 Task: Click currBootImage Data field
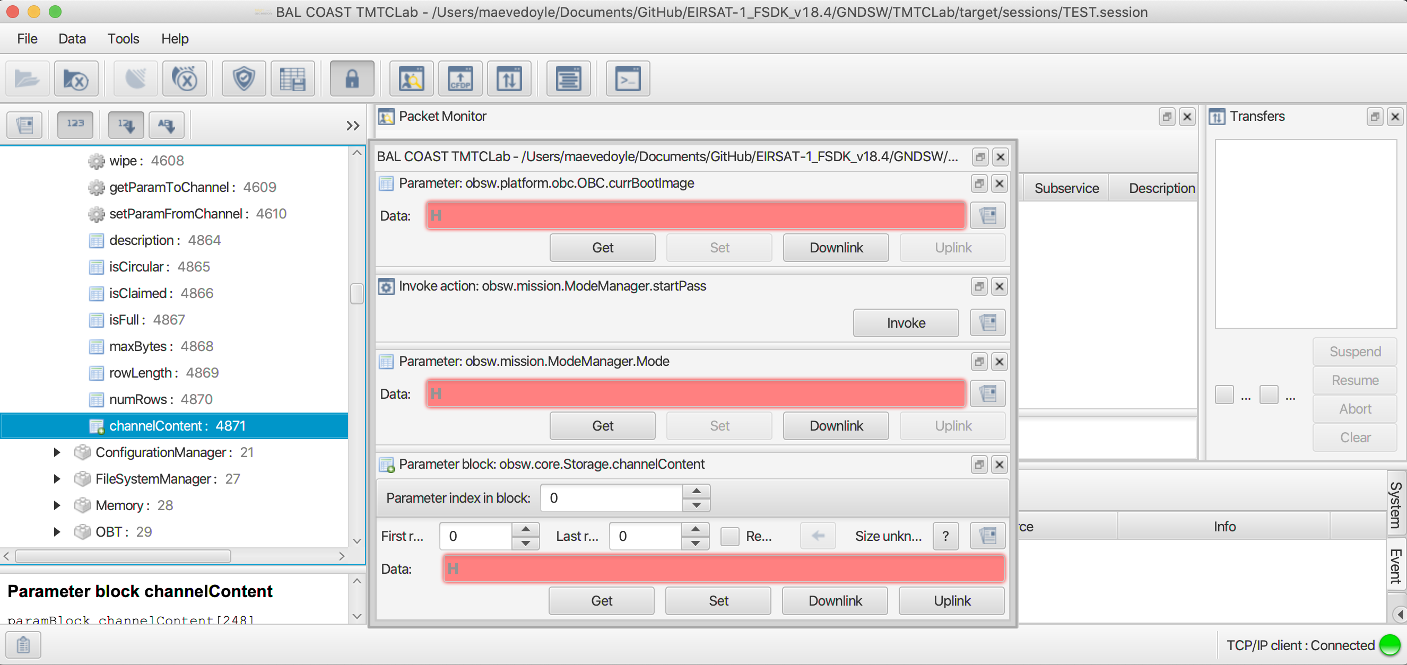point(696,216)
